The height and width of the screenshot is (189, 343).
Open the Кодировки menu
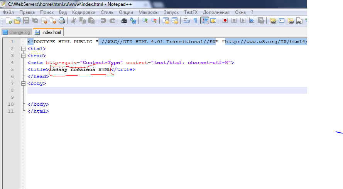click(83, 12)
